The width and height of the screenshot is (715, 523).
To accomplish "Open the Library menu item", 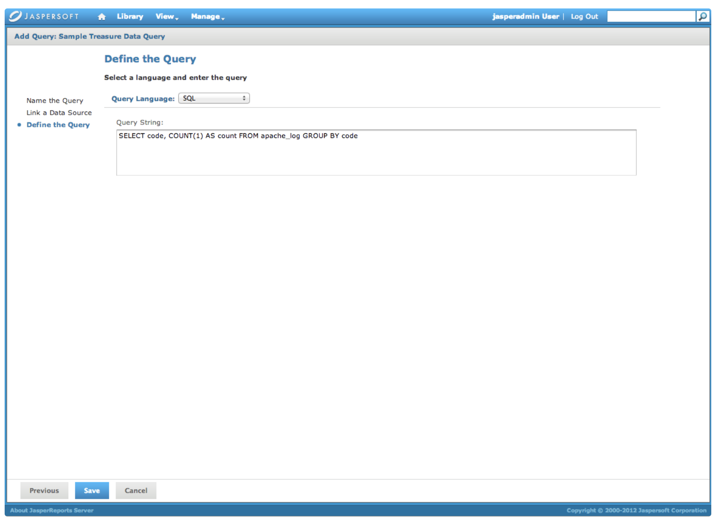I will [130, 16].
